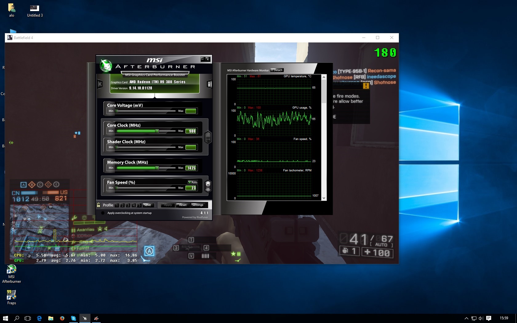Screen dimensions: 517x323
Task: Click the Battlefield 4 window title icon
Action: (10, 38)
